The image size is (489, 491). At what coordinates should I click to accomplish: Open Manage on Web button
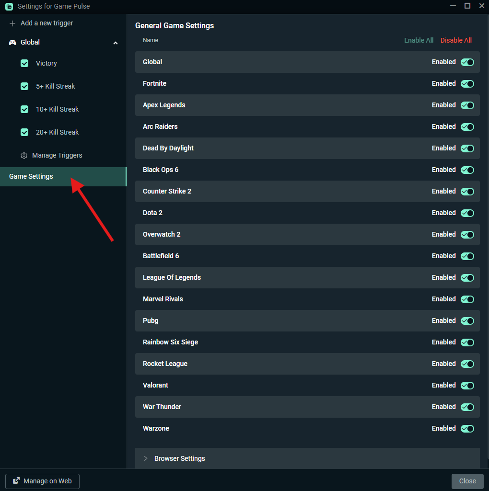42,481
